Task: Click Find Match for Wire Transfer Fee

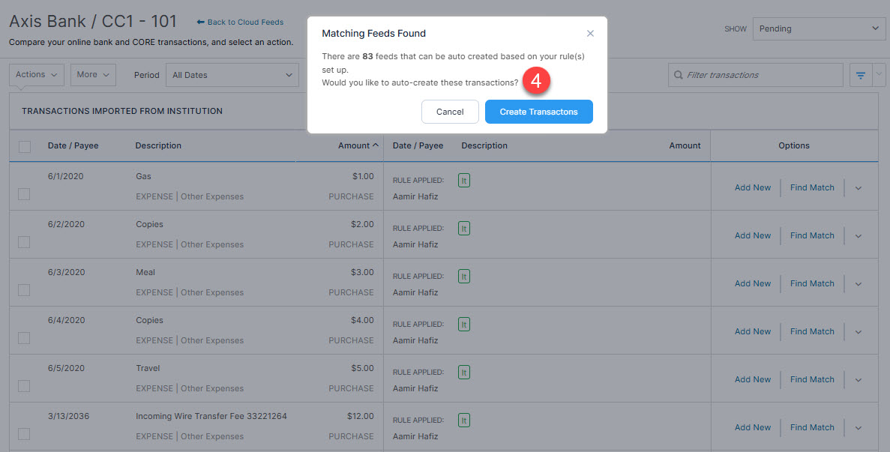Action: pos(812,427)
